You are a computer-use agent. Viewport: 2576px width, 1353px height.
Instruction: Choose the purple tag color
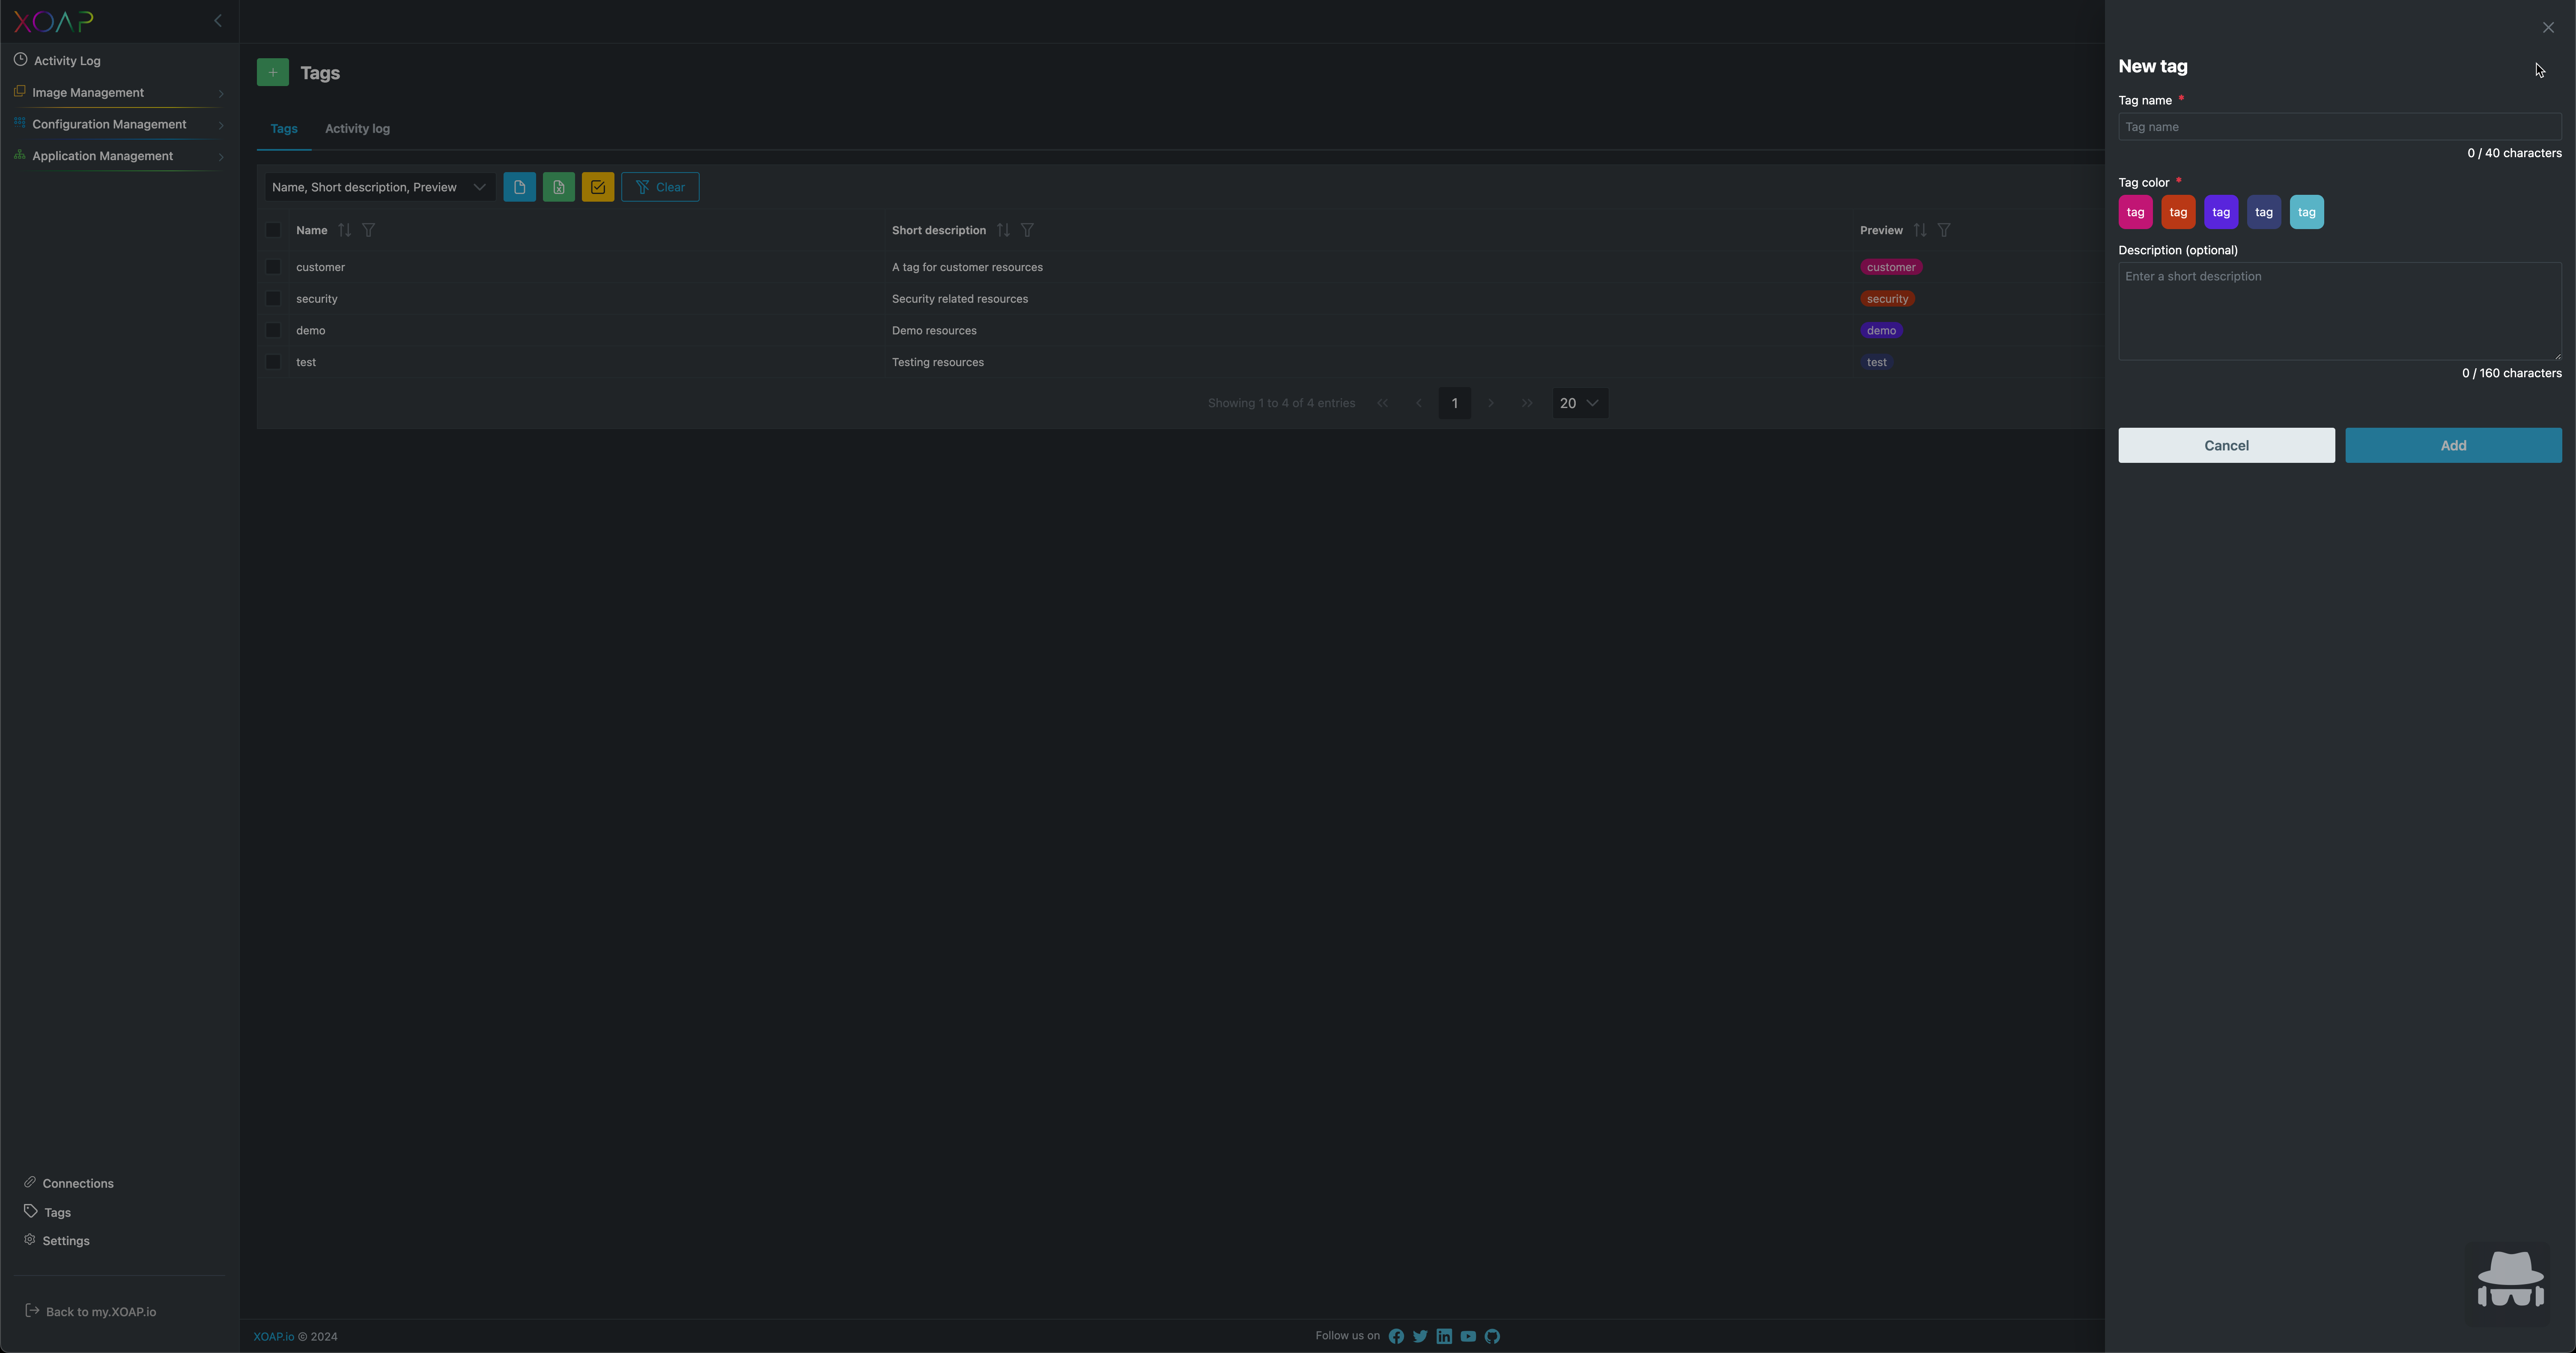(2221, 212)
